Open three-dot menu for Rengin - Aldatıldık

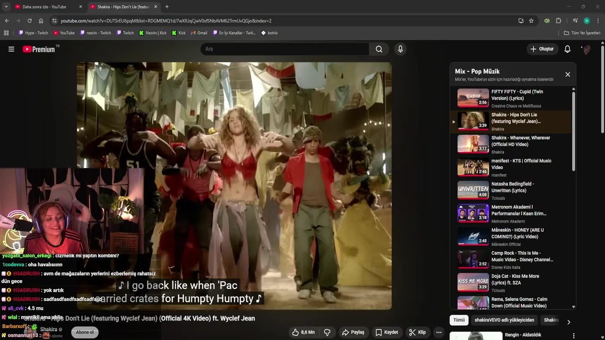pyautogui.click(x=574, y=336)
